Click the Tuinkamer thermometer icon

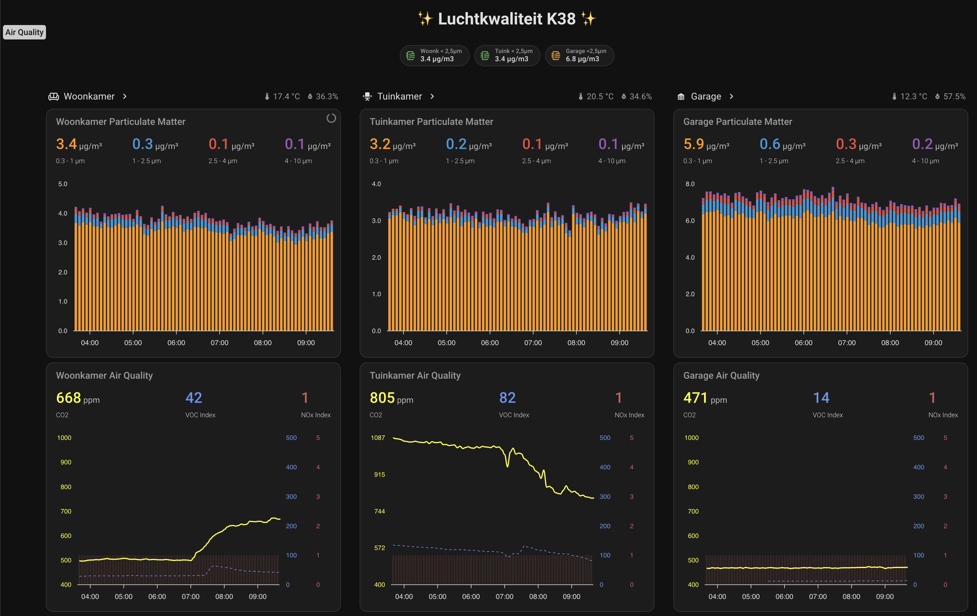580,97
